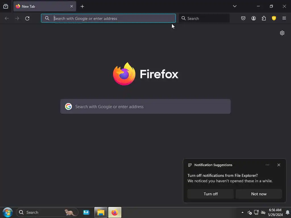Focus the toolbar Search box

coord(204,18)
